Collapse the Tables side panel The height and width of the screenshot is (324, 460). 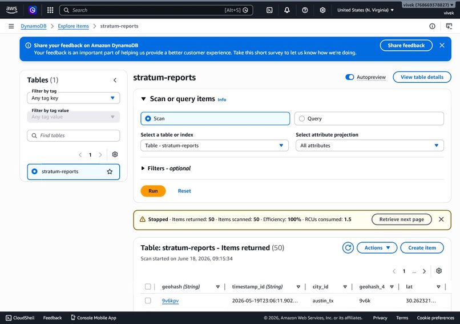coord(115,80)
